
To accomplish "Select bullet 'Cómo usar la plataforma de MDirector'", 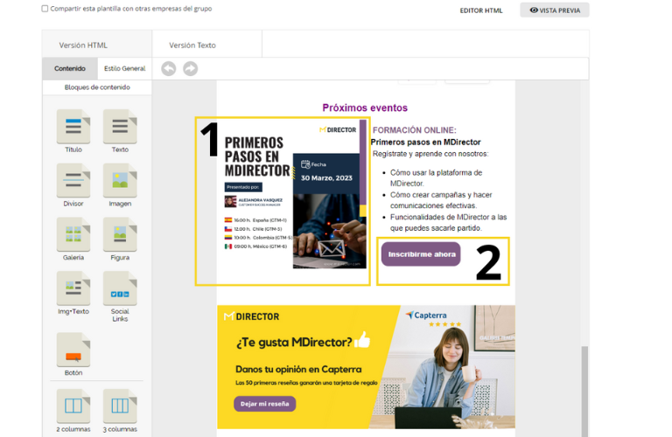I will tap(436, 178).
